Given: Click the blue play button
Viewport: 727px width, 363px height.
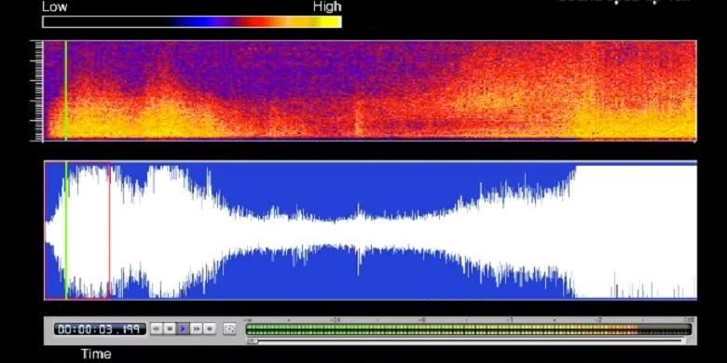Looking at the screenshot, I should tap(184, 329).
